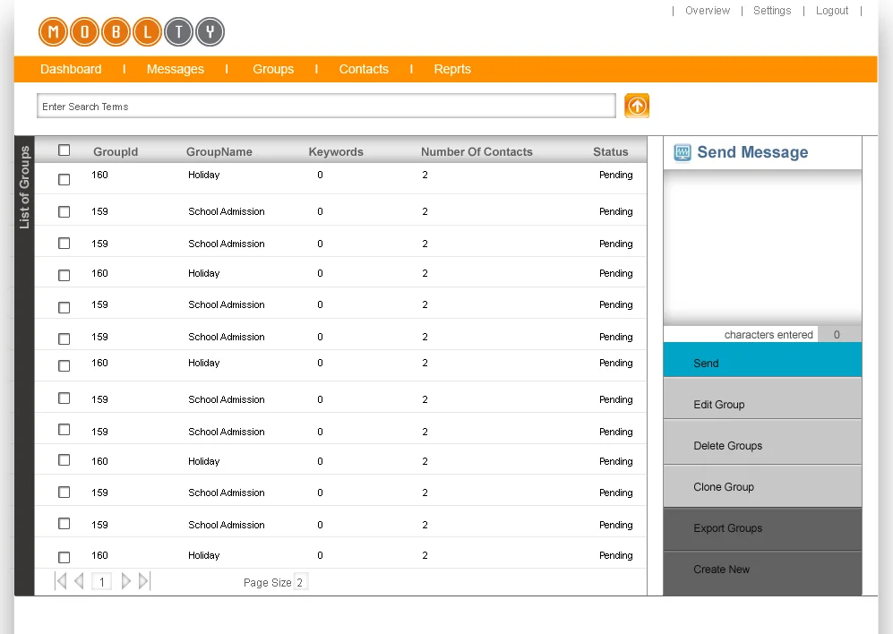Screen dimensions: 893x634
Task: Go to next page arrow
Action: click(x=126, y=581)
